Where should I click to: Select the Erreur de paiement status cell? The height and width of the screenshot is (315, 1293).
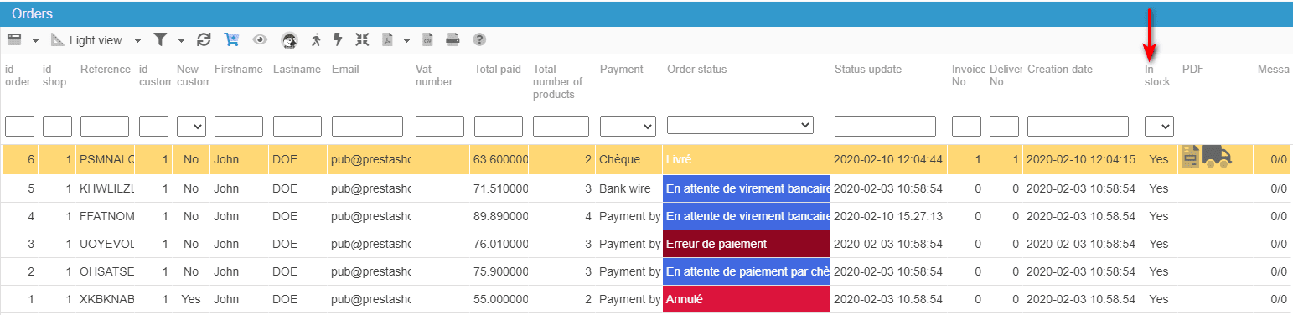point(746,244)
